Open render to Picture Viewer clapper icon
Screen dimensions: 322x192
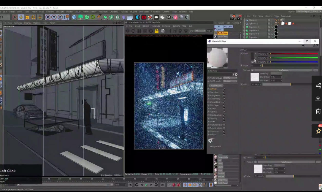[x=233, y=17]
